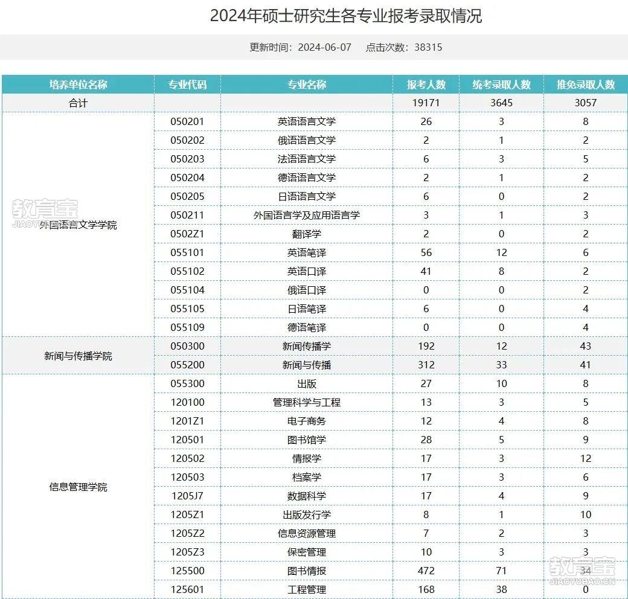Click major code "055105"
This screenshot has width=628, height=599.
click(x=187, y=309)
